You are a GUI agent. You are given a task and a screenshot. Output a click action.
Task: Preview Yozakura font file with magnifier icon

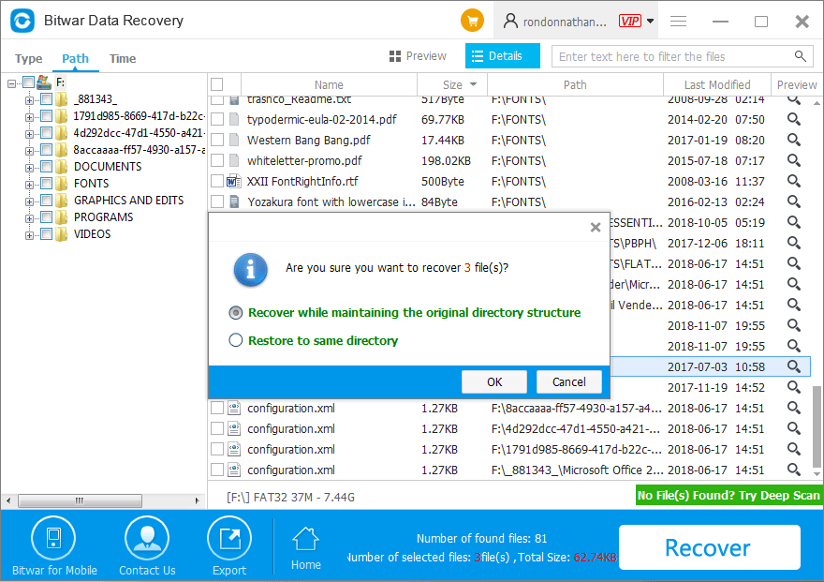[793, 201]
